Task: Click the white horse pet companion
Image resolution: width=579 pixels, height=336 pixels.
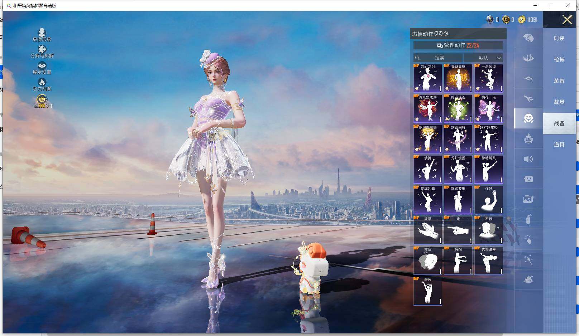Action: [x=310, y=268]
